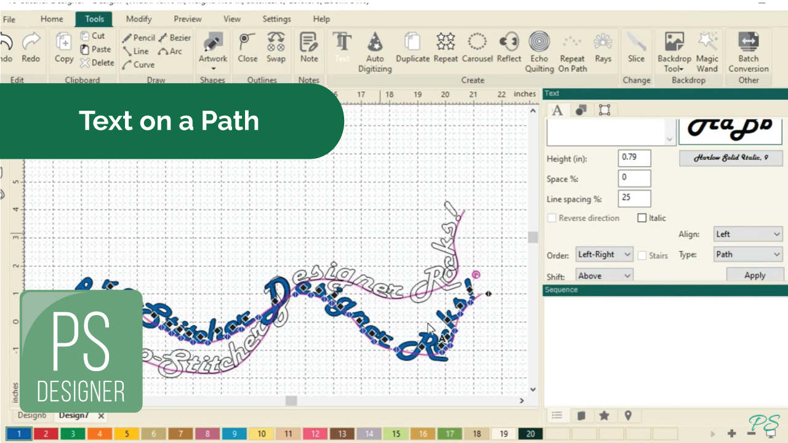Open the Shift dropdown showing Above
788x443 pixels.
point(604,276)
